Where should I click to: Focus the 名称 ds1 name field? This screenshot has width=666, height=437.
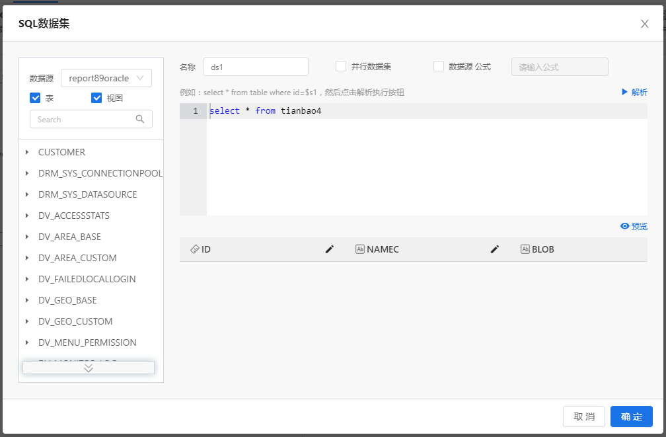[255, 67]
